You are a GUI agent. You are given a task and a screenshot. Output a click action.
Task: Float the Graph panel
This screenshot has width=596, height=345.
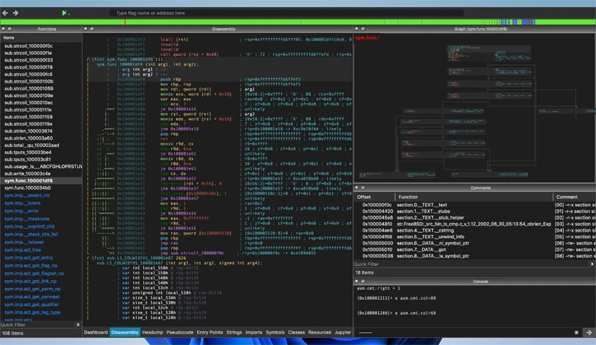(363, 29)
